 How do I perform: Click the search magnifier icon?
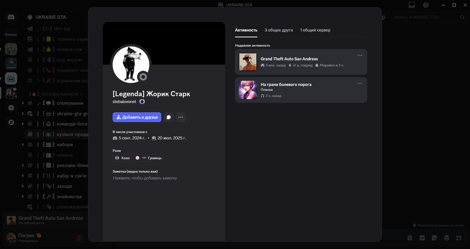click(x=462, y=17)
